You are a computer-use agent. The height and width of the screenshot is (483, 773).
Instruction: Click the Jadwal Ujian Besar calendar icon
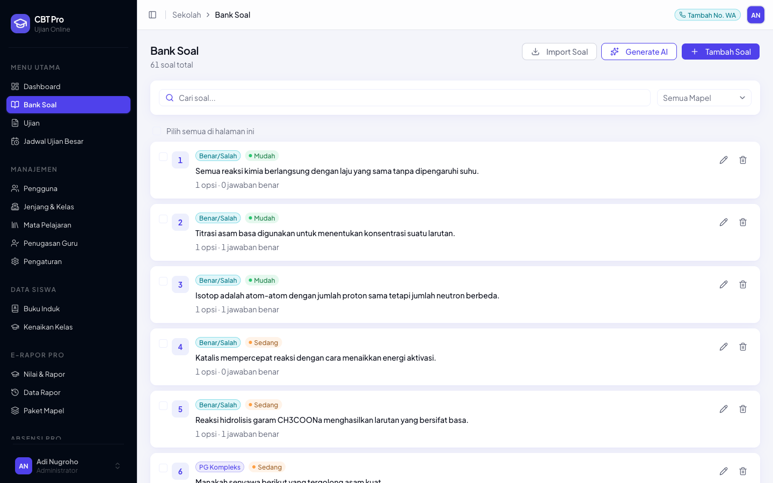[x=15, y=141]
